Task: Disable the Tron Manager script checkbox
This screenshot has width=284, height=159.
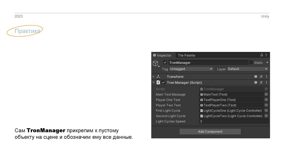Action: [163, 83]
